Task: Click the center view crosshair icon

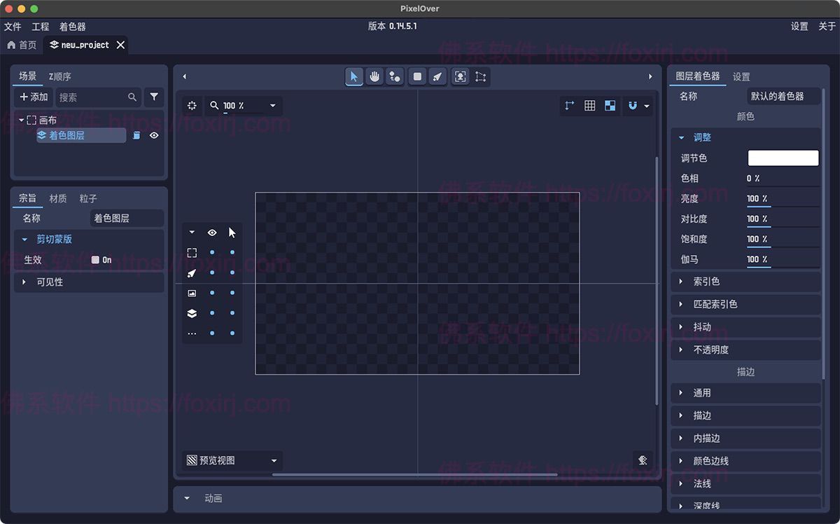Action: [192, 106]
